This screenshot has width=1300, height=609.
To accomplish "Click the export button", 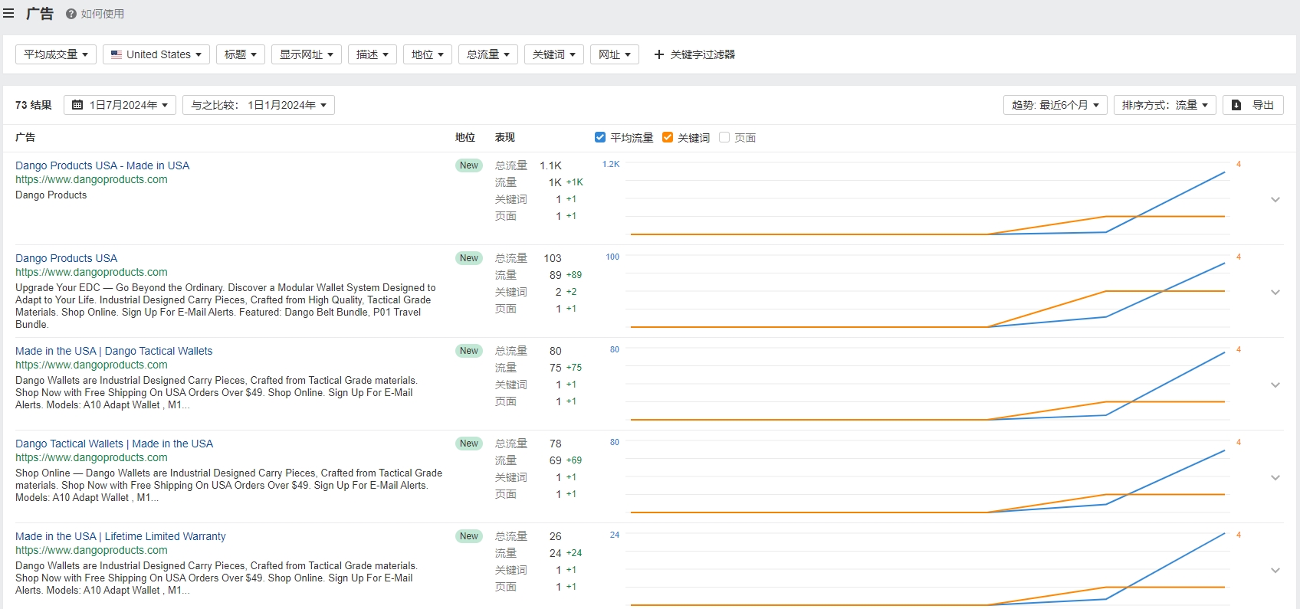I will (1252, 105).
